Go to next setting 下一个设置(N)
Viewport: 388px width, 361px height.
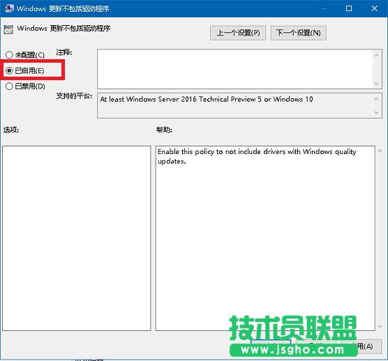coord(299,33)
